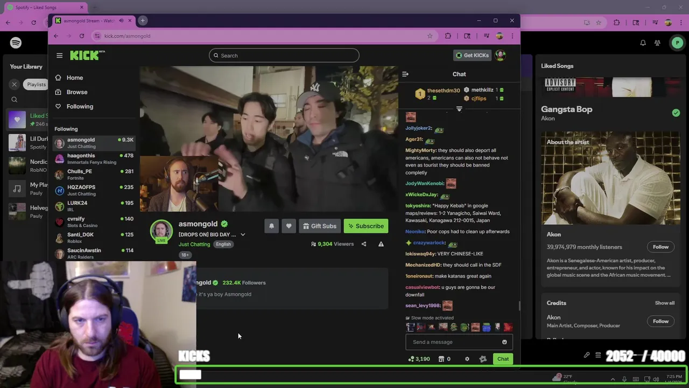The height and width of the screenshot is (388, 689).
Task: Select haagonthis channel in Following list
Action: [x=94, y=158]
